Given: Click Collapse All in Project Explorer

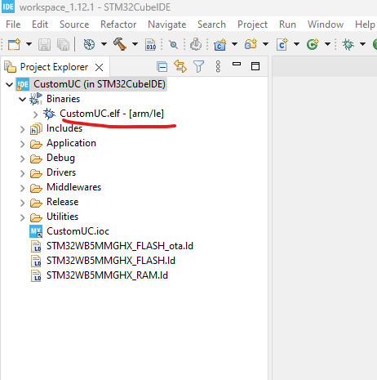Looking at the screenshot, I should tap(162, 67).
